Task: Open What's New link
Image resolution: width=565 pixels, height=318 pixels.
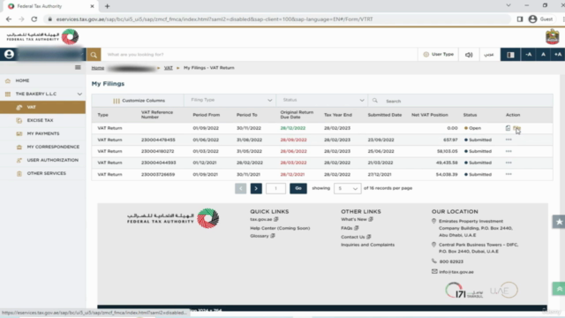Action: click(x=357, y=219)
